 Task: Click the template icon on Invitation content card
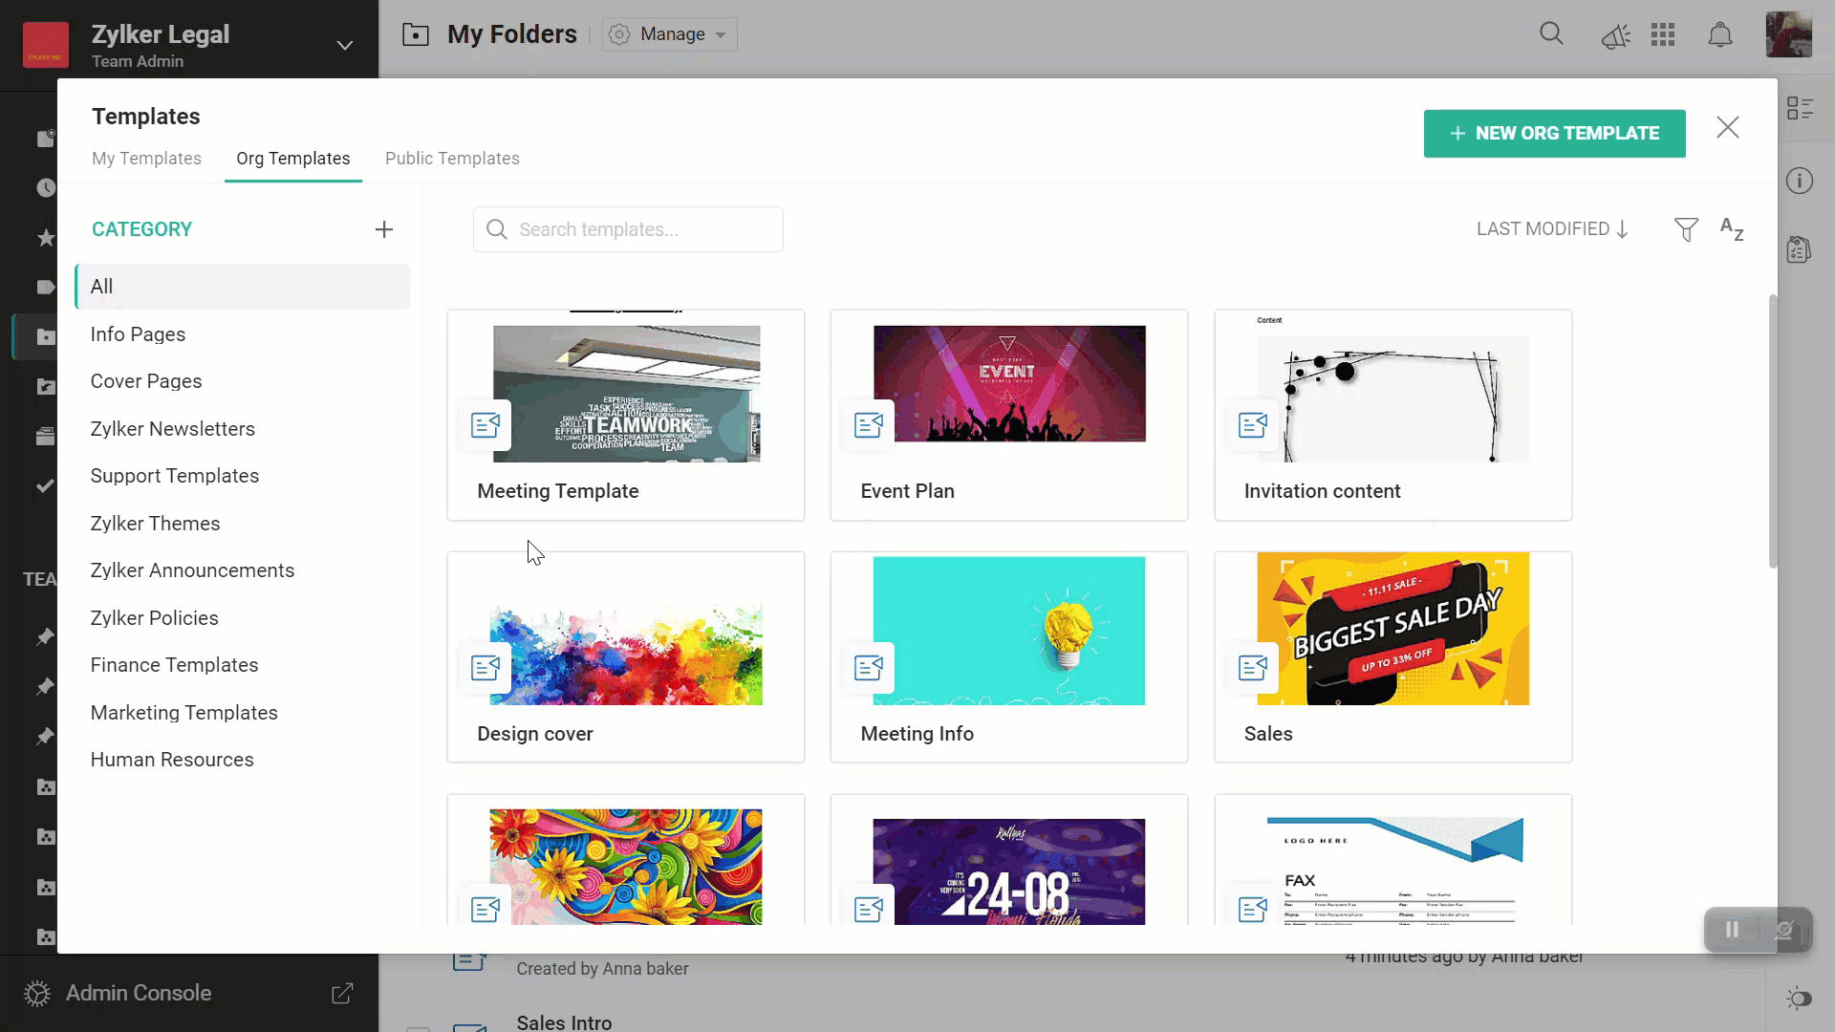point(1253,424)
